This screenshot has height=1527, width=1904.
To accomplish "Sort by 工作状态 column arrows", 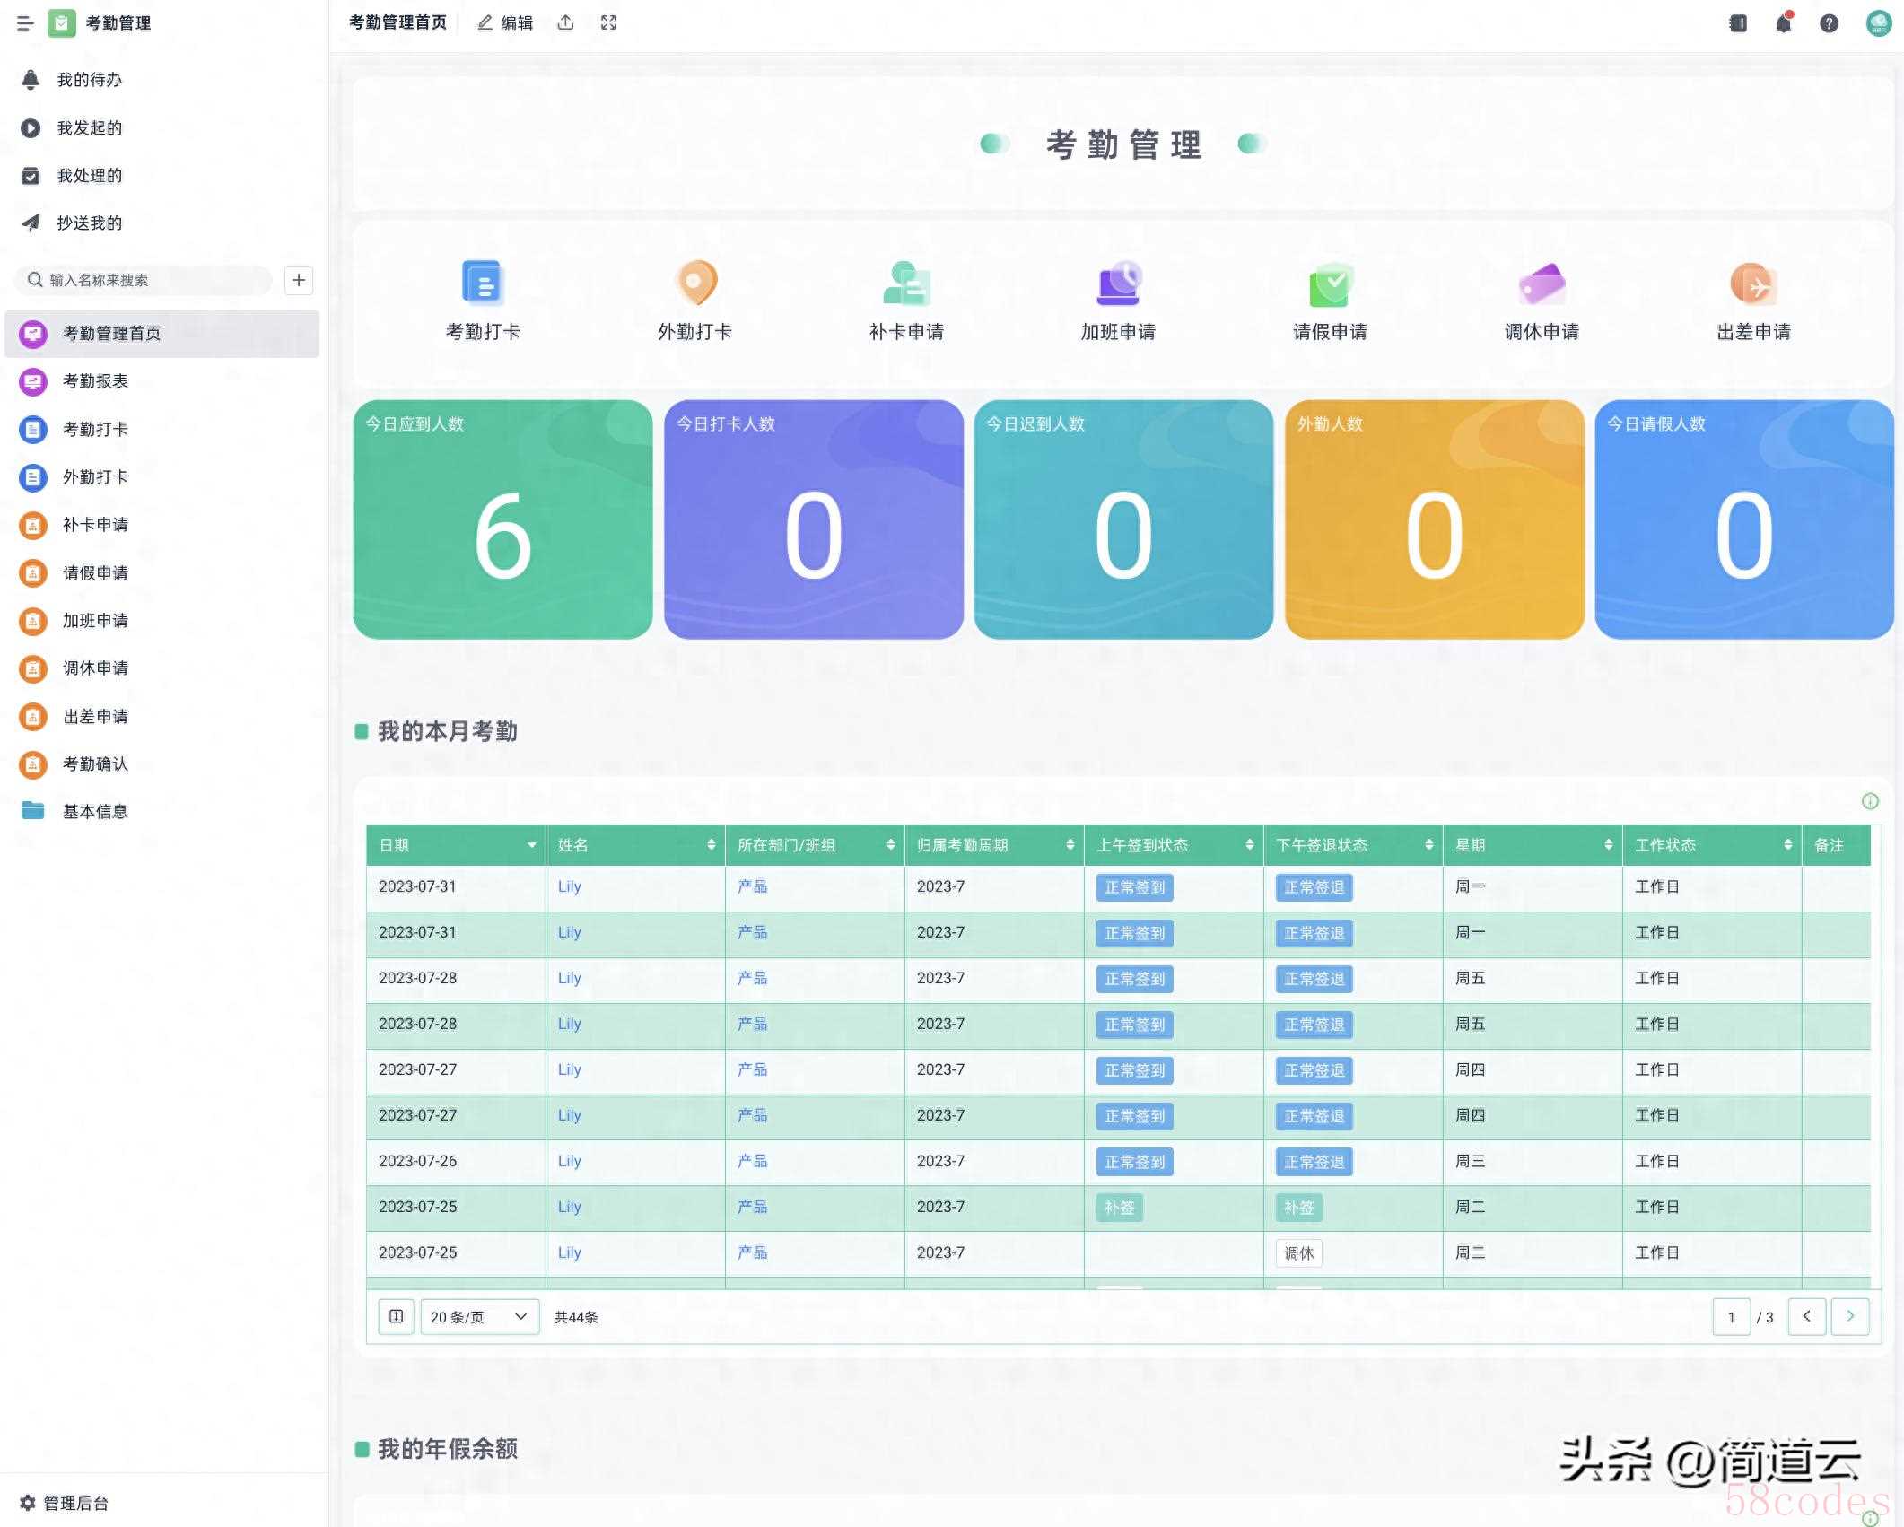I will [1788, 845].
